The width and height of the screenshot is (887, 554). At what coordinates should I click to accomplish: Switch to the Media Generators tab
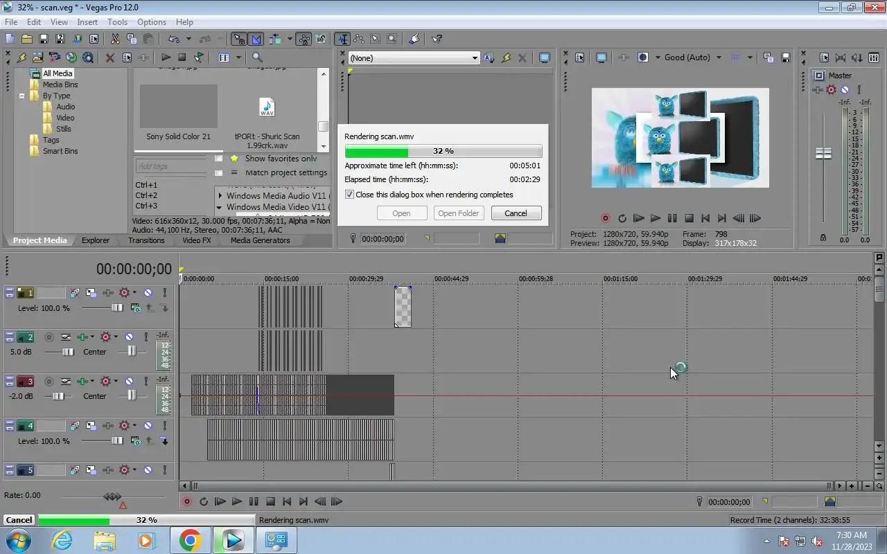[261, 240]
